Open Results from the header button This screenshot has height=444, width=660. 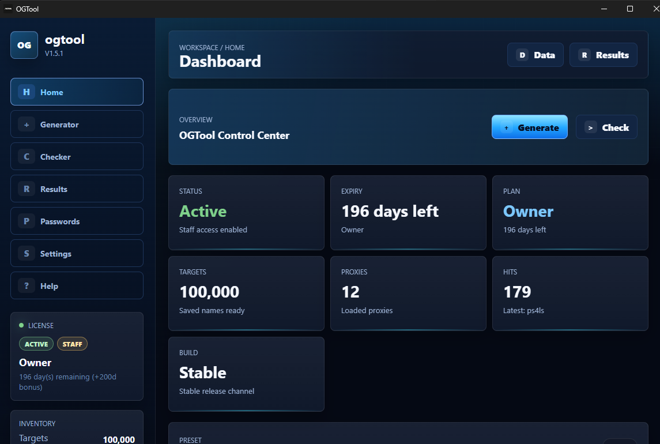603,55
